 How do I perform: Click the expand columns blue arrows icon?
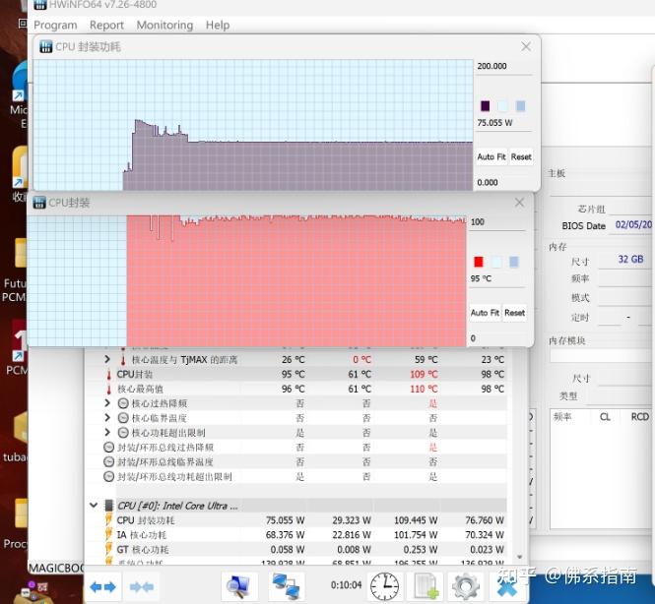click(x=102, y=587)
